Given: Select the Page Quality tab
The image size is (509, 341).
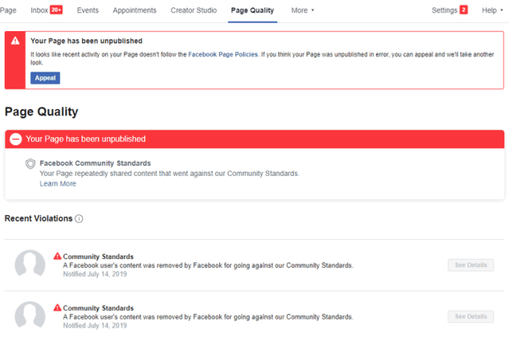Looking at the screenshot, I should tap(253, 11).
